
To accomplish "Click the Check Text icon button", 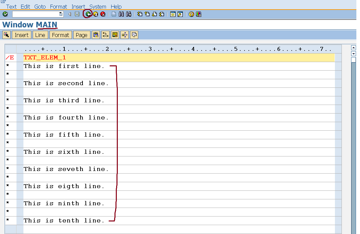I will click(x=115, y=35).
